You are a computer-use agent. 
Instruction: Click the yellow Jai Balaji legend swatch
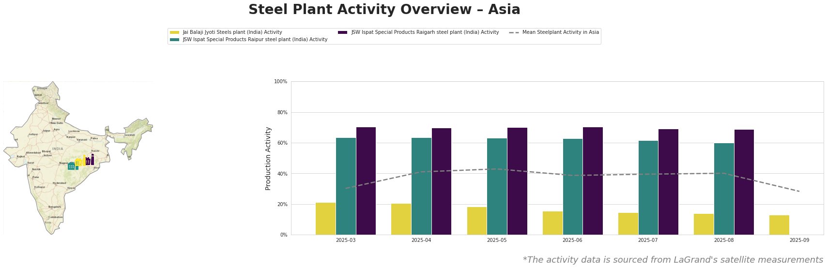[175, 32]
